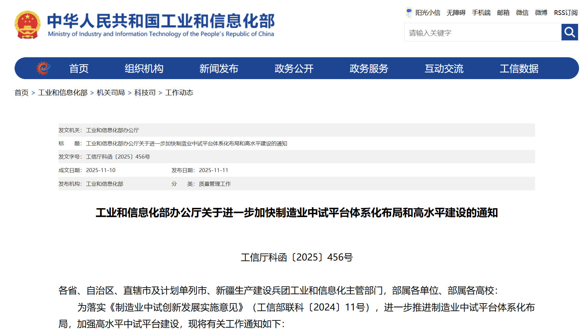The image size is (585, 331).
Task: Click the 邮箱 link in header
Action: point(503,13)
